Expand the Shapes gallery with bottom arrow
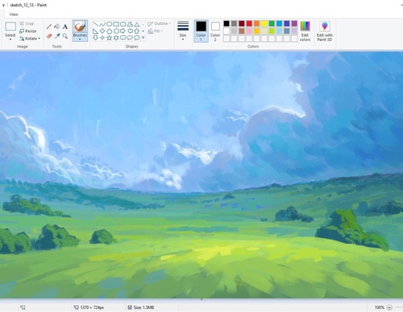This screenshot has width=403, height=312. pos(143,38)
